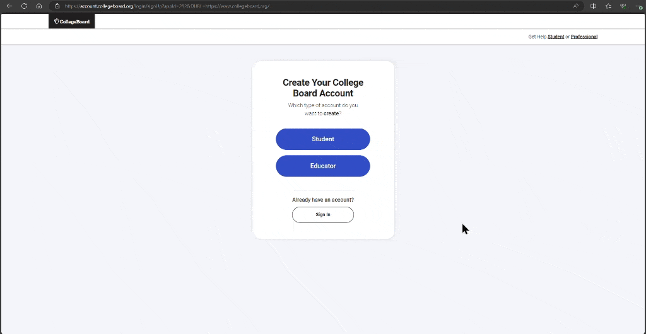
Task: Open the Browser essentials heart icon
Action: click(x=623, y=6)
